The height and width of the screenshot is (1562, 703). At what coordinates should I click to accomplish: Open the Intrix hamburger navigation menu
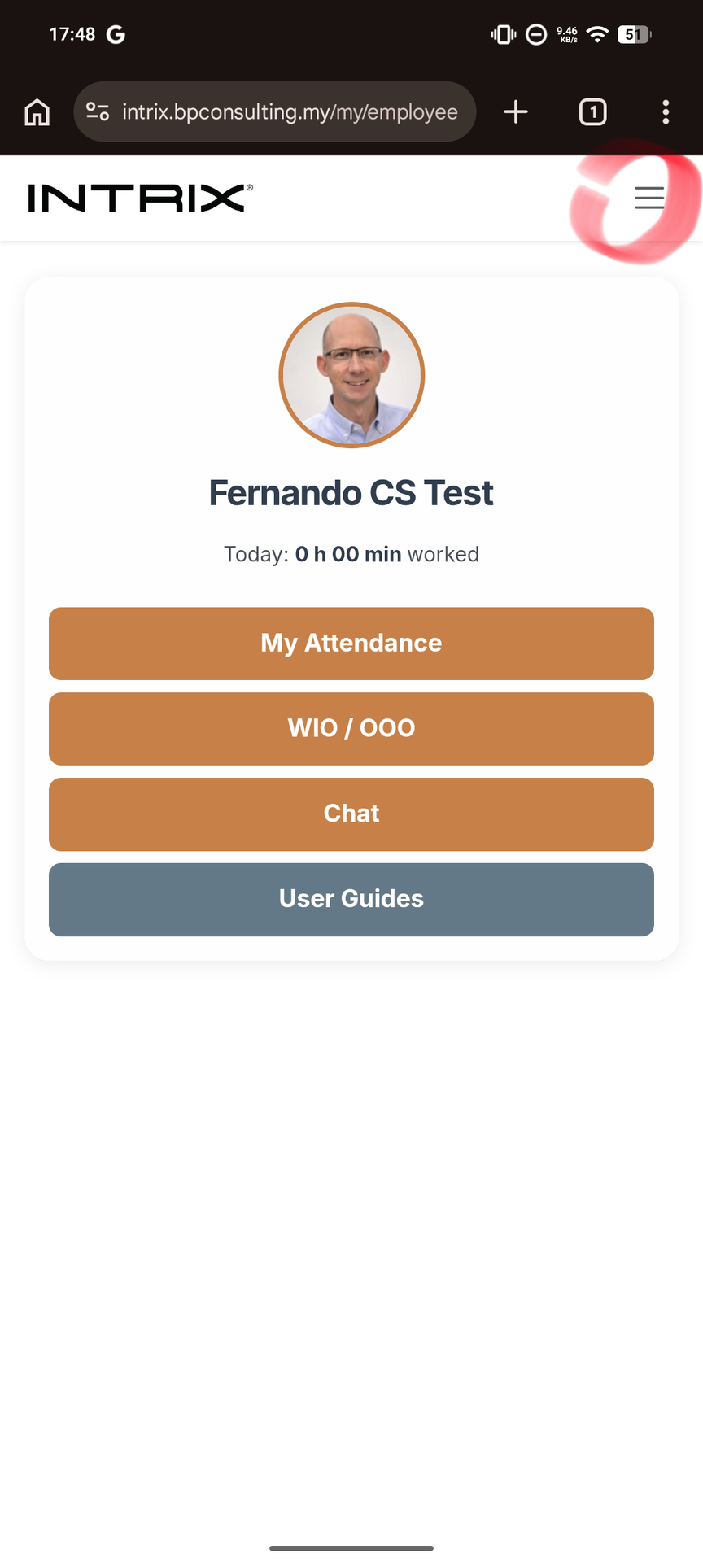pos(649,198)
